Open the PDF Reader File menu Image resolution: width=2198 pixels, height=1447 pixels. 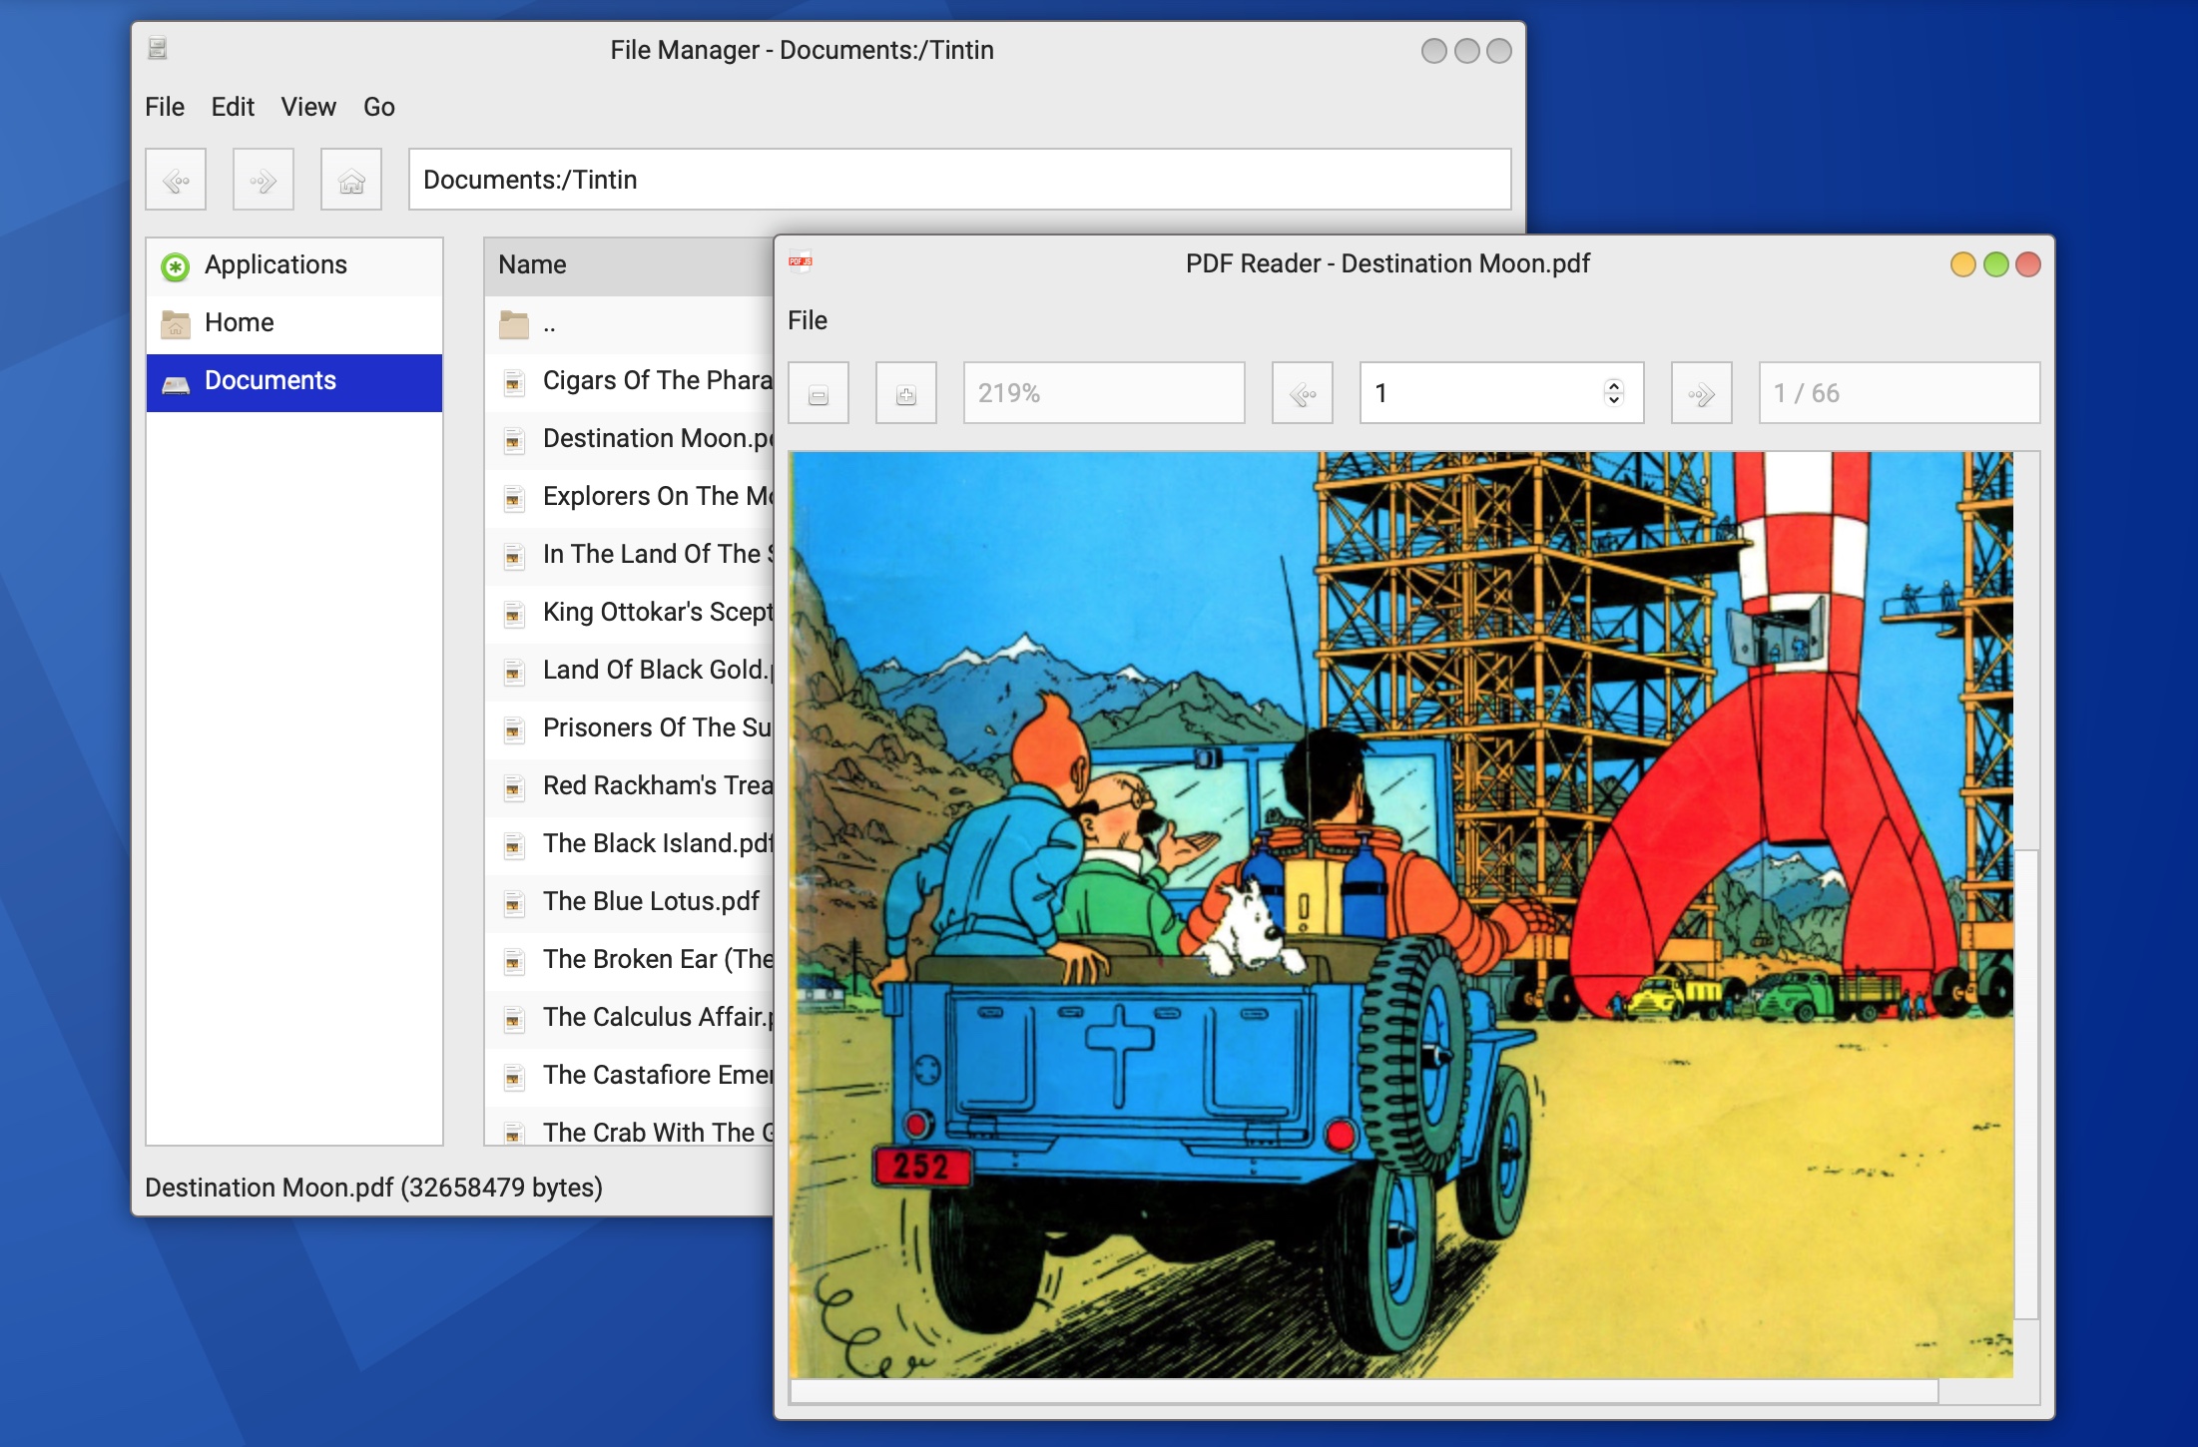coord(807,320)
